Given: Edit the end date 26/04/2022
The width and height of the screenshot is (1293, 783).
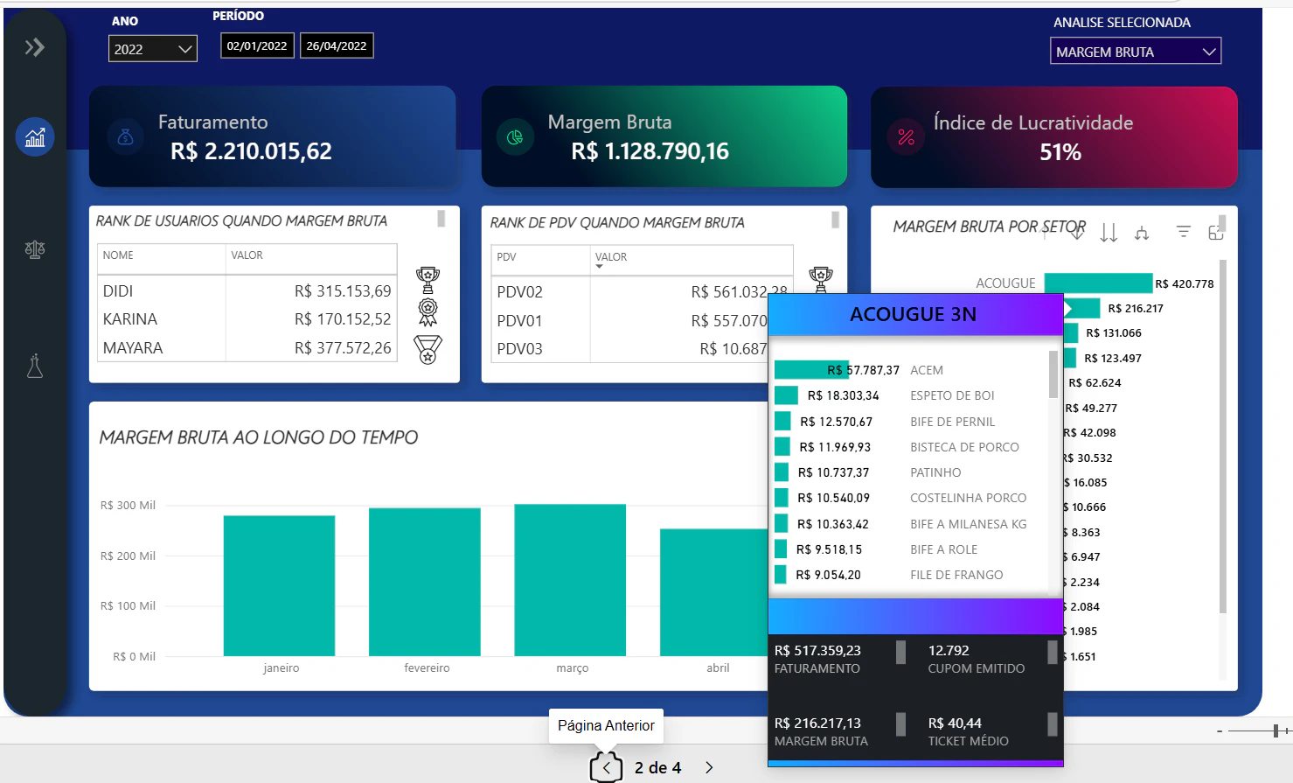Looking at the screenshot, I should pos(337,45).
